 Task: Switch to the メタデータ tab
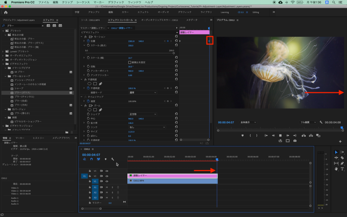192,20
